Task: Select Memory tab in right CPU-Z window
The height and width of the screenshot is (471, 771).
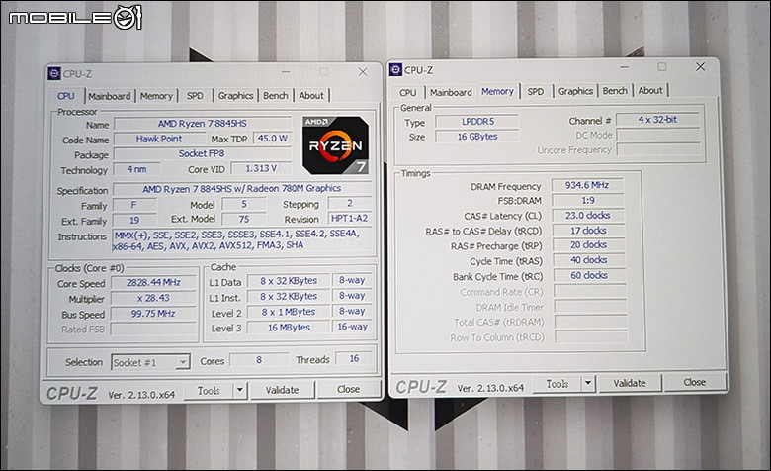Action: tap(497, 92)
